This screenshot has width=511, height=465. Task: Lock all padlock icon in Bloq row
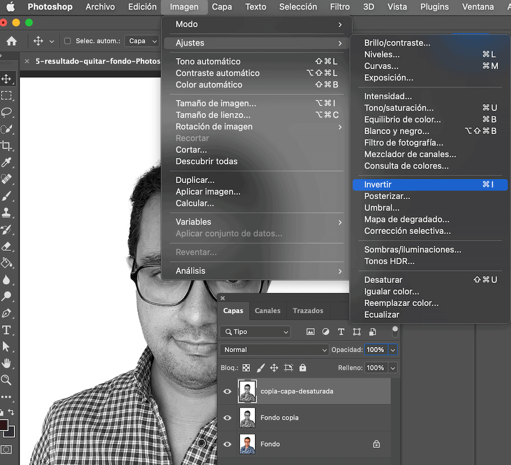click(x=303, y=368)
